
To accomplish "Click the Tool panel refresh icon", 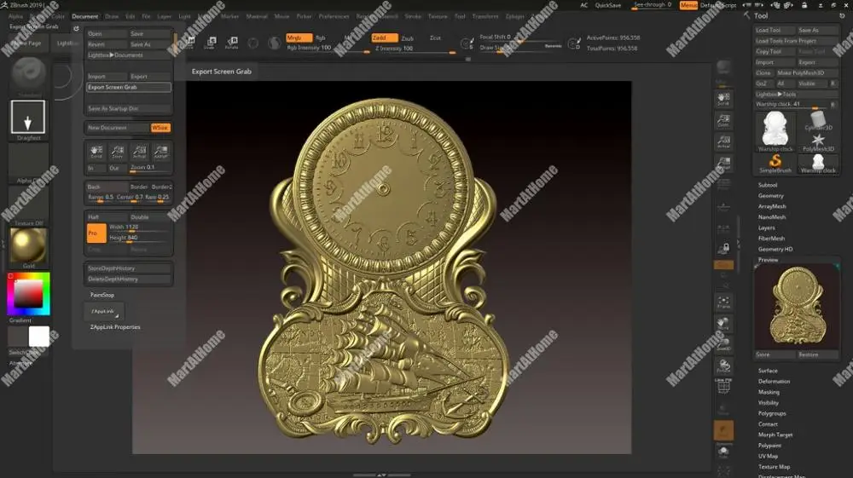I will [842, 15].
